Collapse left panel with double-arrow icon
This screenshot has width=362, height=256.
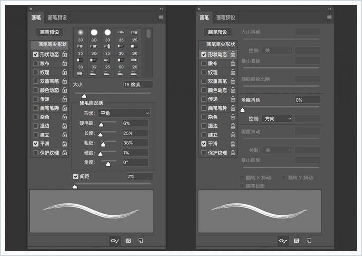point(161,9)
